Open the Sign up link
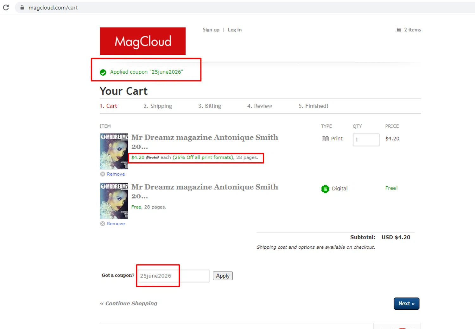Image resolution: width=475 pixels, height=329 pixels. tap(211, 30)
